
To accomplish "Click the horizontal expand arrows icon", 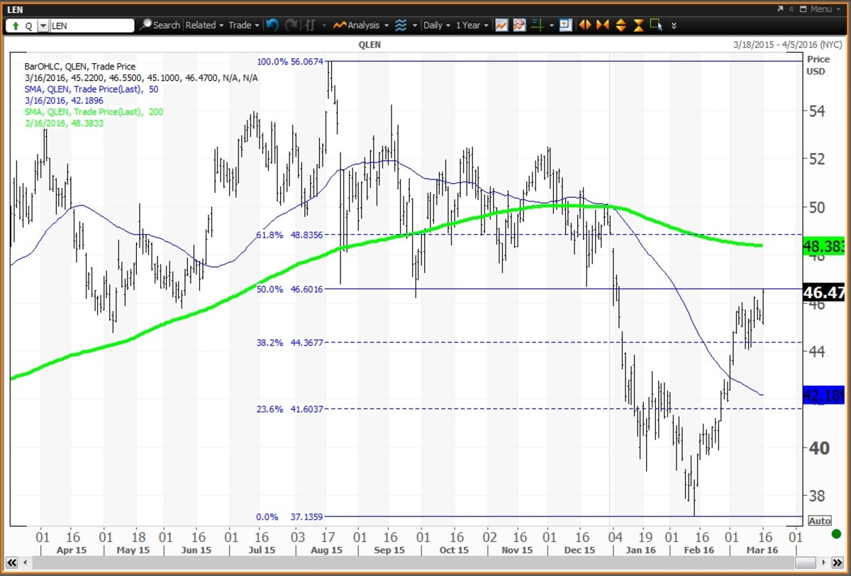I will tap(585, 25).
